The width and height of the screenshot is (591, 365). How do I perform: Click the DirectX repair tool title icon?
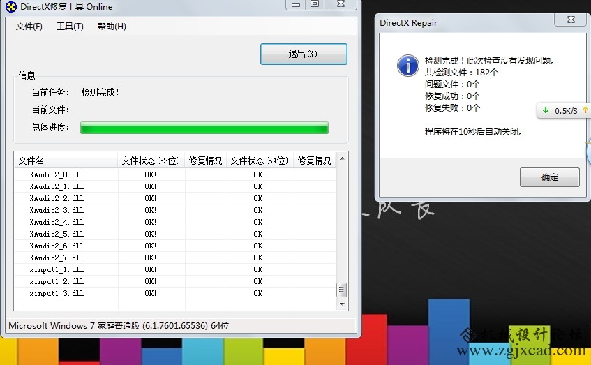(x=11, y=7)
